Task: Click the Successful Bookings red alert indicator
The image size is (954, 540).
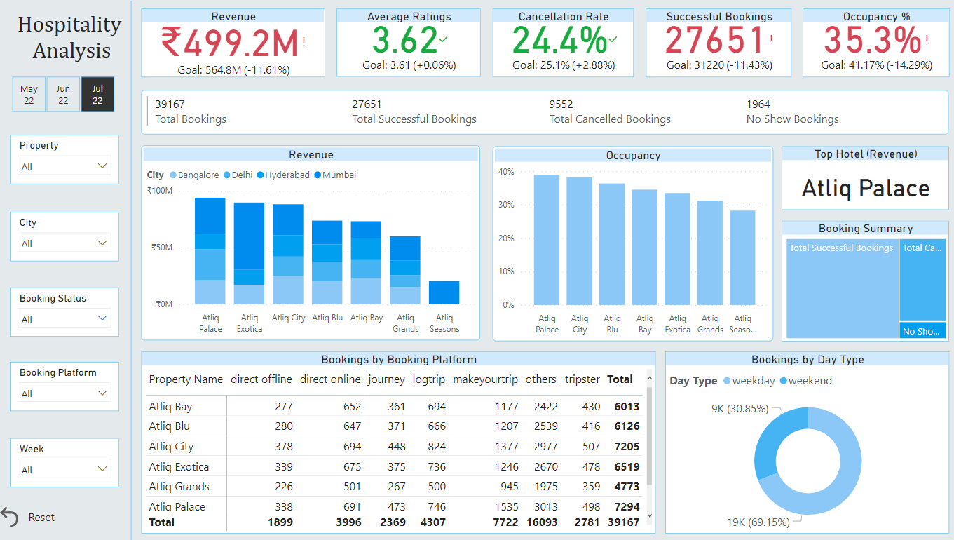Action: (x=771, y=40)
